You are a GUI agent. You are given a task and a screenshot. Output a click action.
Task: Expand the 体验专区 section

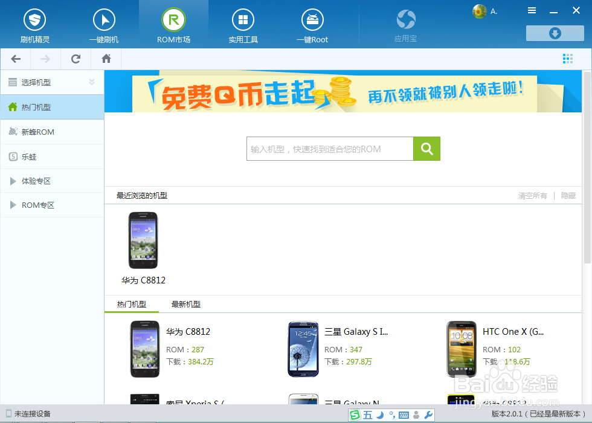pyautogui.click(x=52, y=181)
